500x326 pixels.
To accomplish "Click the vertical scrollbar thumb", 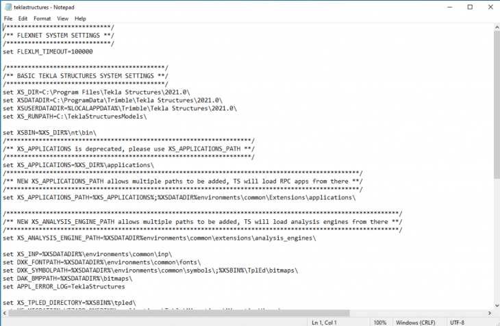I will 497,105.
